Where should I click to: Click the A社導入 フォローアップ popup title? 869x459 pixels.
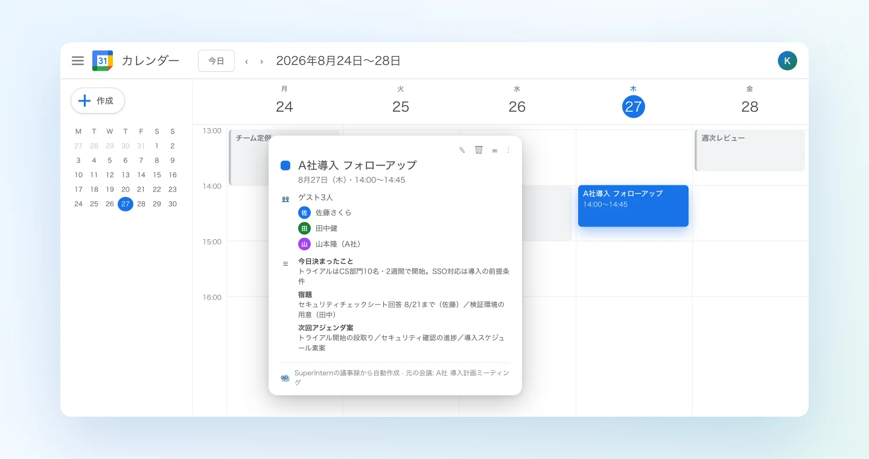coord(357,165)
